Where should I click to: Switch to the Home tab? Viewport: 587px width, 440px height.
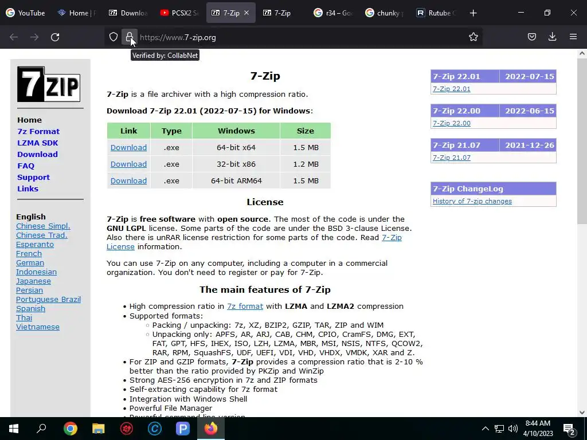pyautogui.click(x=77, y=13)
